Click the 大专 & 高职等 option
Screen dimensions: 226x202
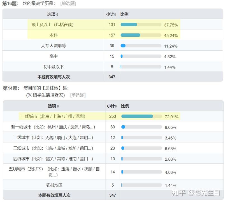(53, 46)
